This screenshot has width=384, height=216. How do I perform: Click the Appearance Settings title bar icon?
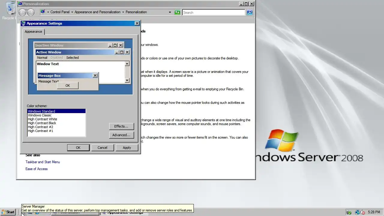(x=23, y=23)
